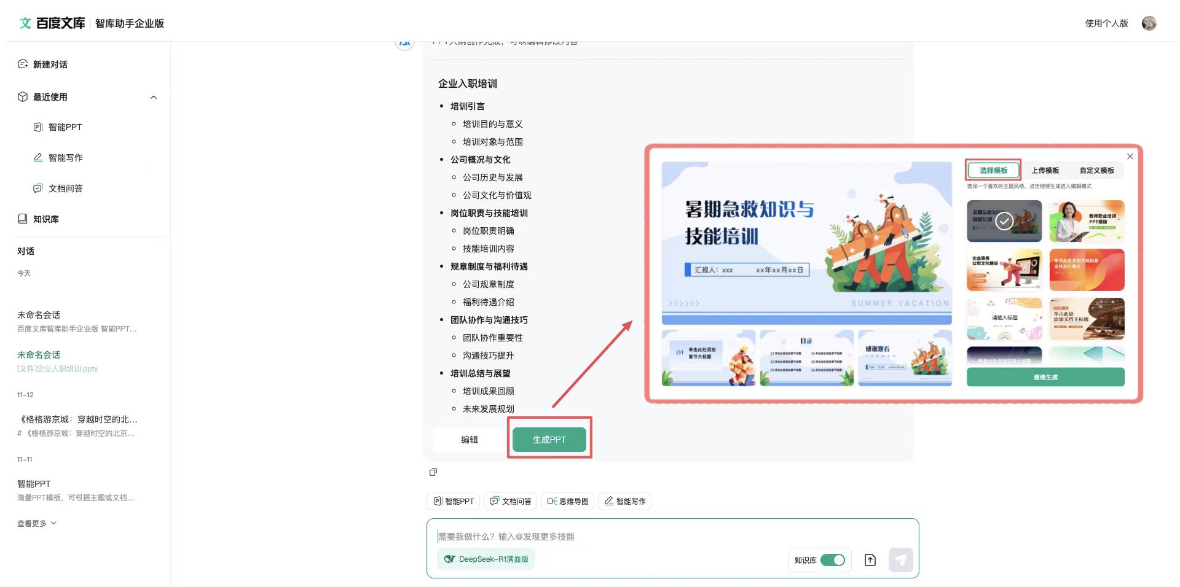Viewport: 1180px width, 587px height.
Task: Switch to 使用个人版
Action: (1106, 23)
